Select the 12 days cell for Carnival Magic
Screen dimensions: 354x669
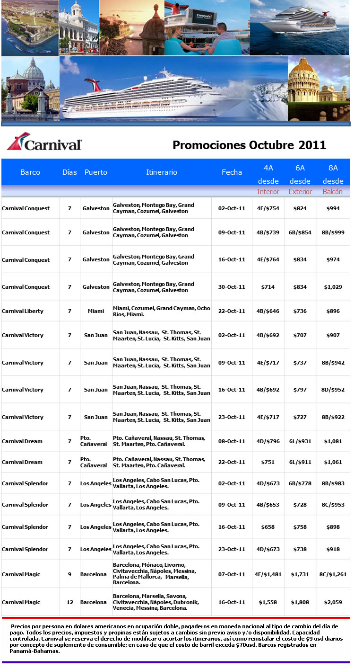click(69, 602)
